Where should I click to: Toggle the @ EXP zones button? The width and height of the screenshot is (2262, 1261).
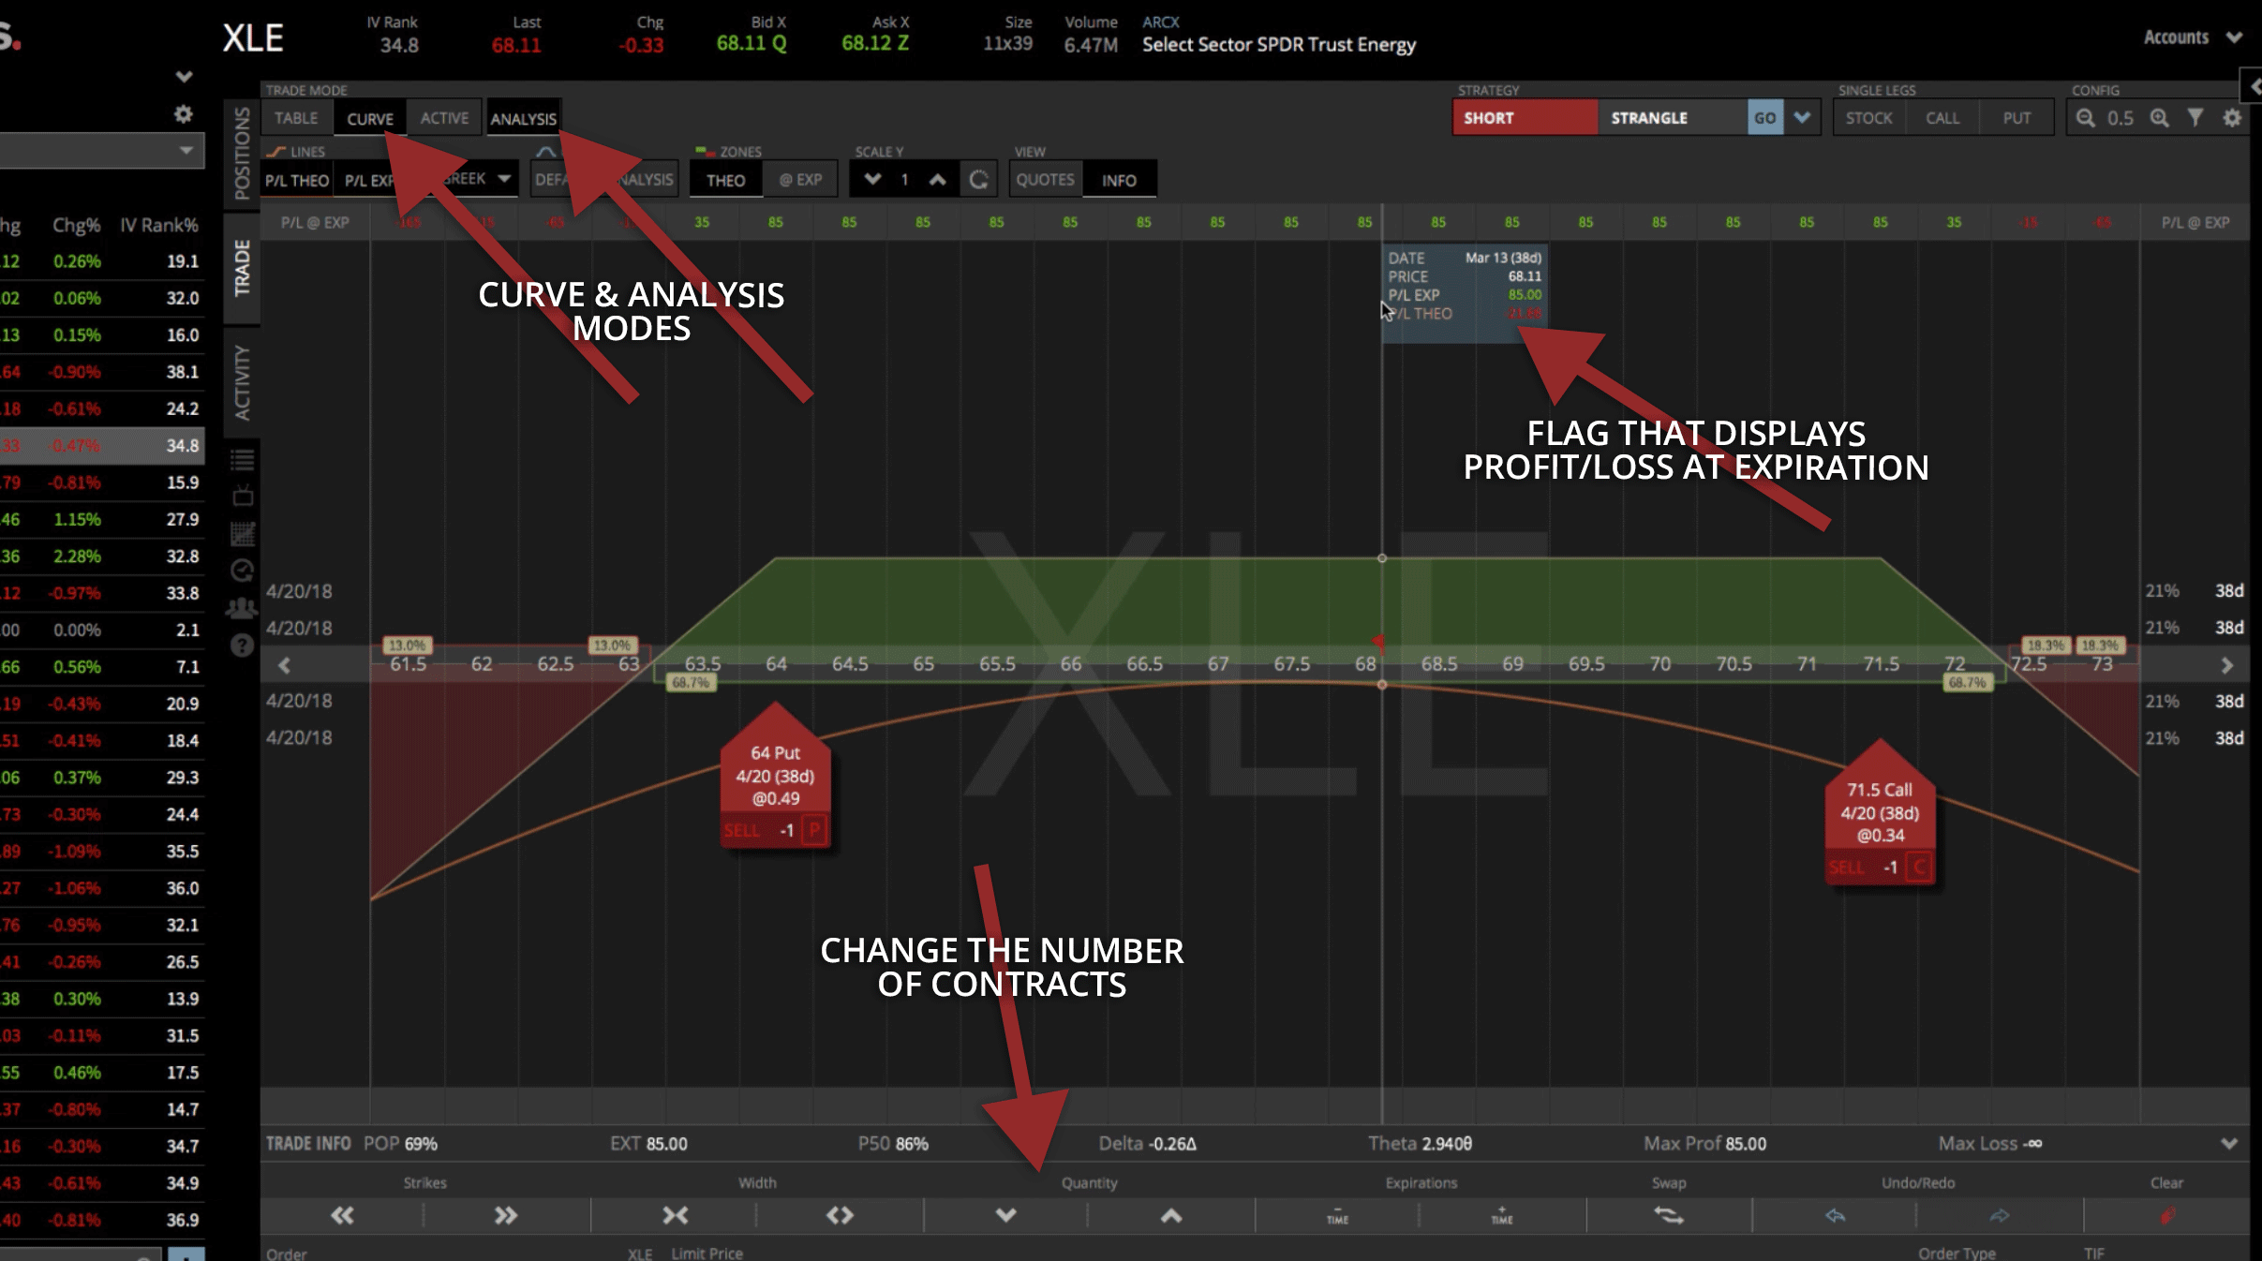[800, 180]
